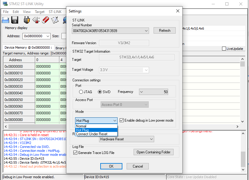Screen dimensions: 249x180
Task: Open the Serial Number dropdown
Action: pos(146,31)
